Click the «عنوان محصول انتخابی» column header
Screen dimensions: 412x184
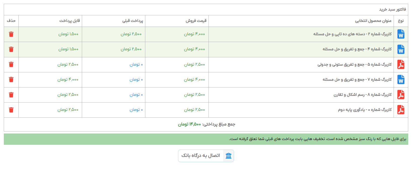coord(373,21)
